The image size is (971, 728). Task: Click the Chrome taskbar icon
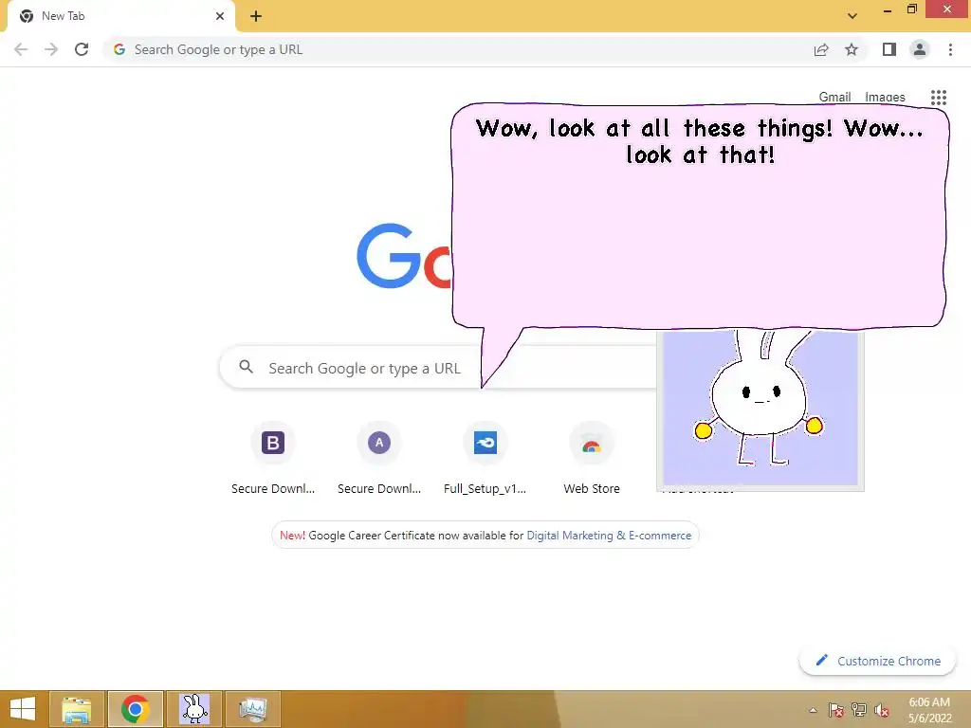pos(135,709)
